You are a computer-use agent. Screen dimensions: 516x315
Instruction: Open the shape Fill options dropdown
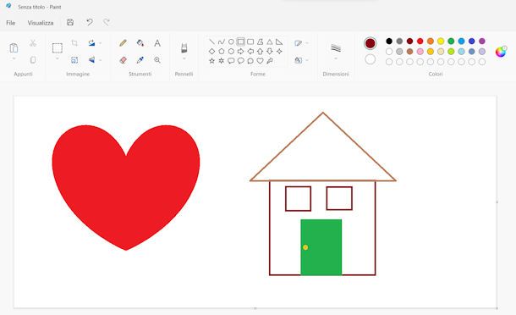click(x=302, y=60)
